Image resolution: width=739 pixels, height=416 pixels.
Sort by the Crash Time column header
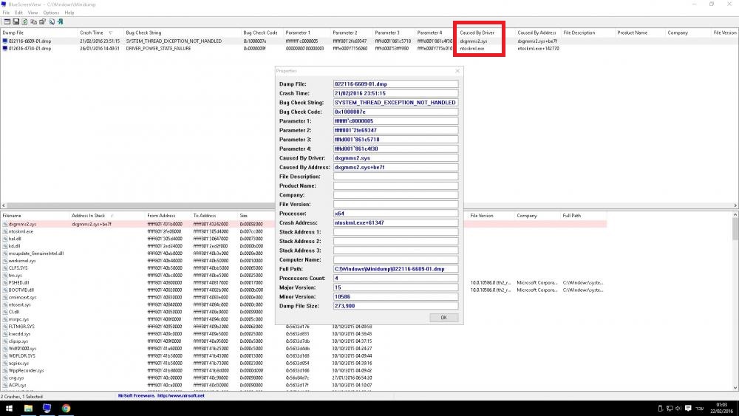click(x=101, y=33)
